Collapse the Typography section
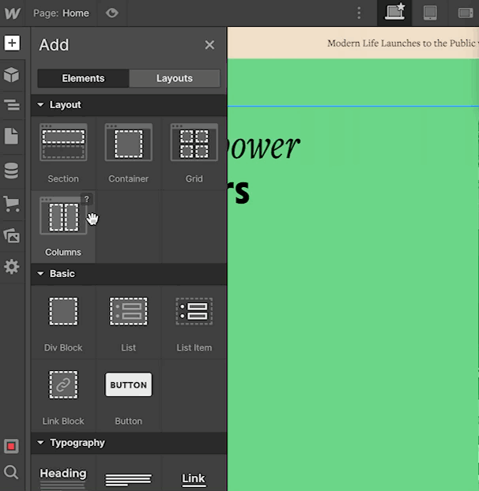 [x=40, y=443]
